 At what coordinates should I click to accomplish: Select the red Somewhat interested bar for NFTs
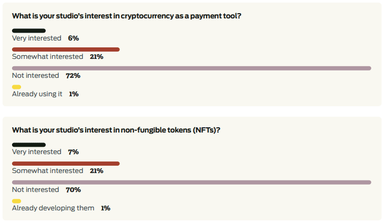(66, 164)
